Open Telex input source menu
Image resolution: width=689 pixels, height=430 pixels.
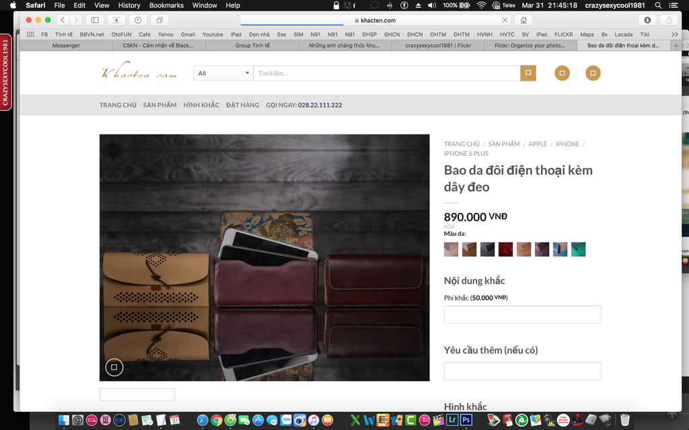click(504, 5)
